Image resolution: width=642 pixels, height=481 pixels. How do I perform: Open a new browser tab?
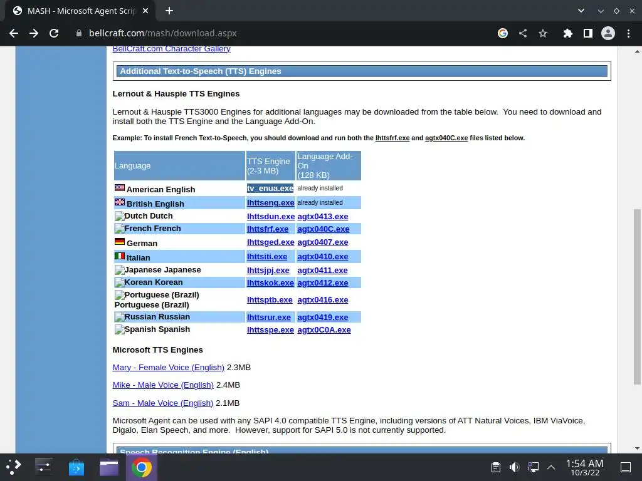(169, 11)
